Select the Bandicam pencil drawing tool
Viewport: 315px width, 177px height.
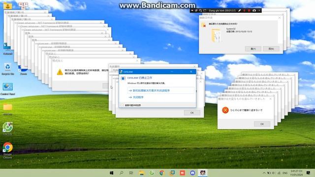(x=240, y=10)
